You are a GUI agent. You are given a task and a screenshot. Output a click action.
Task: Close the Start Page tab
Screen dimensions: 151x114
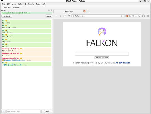click(85, 11)
